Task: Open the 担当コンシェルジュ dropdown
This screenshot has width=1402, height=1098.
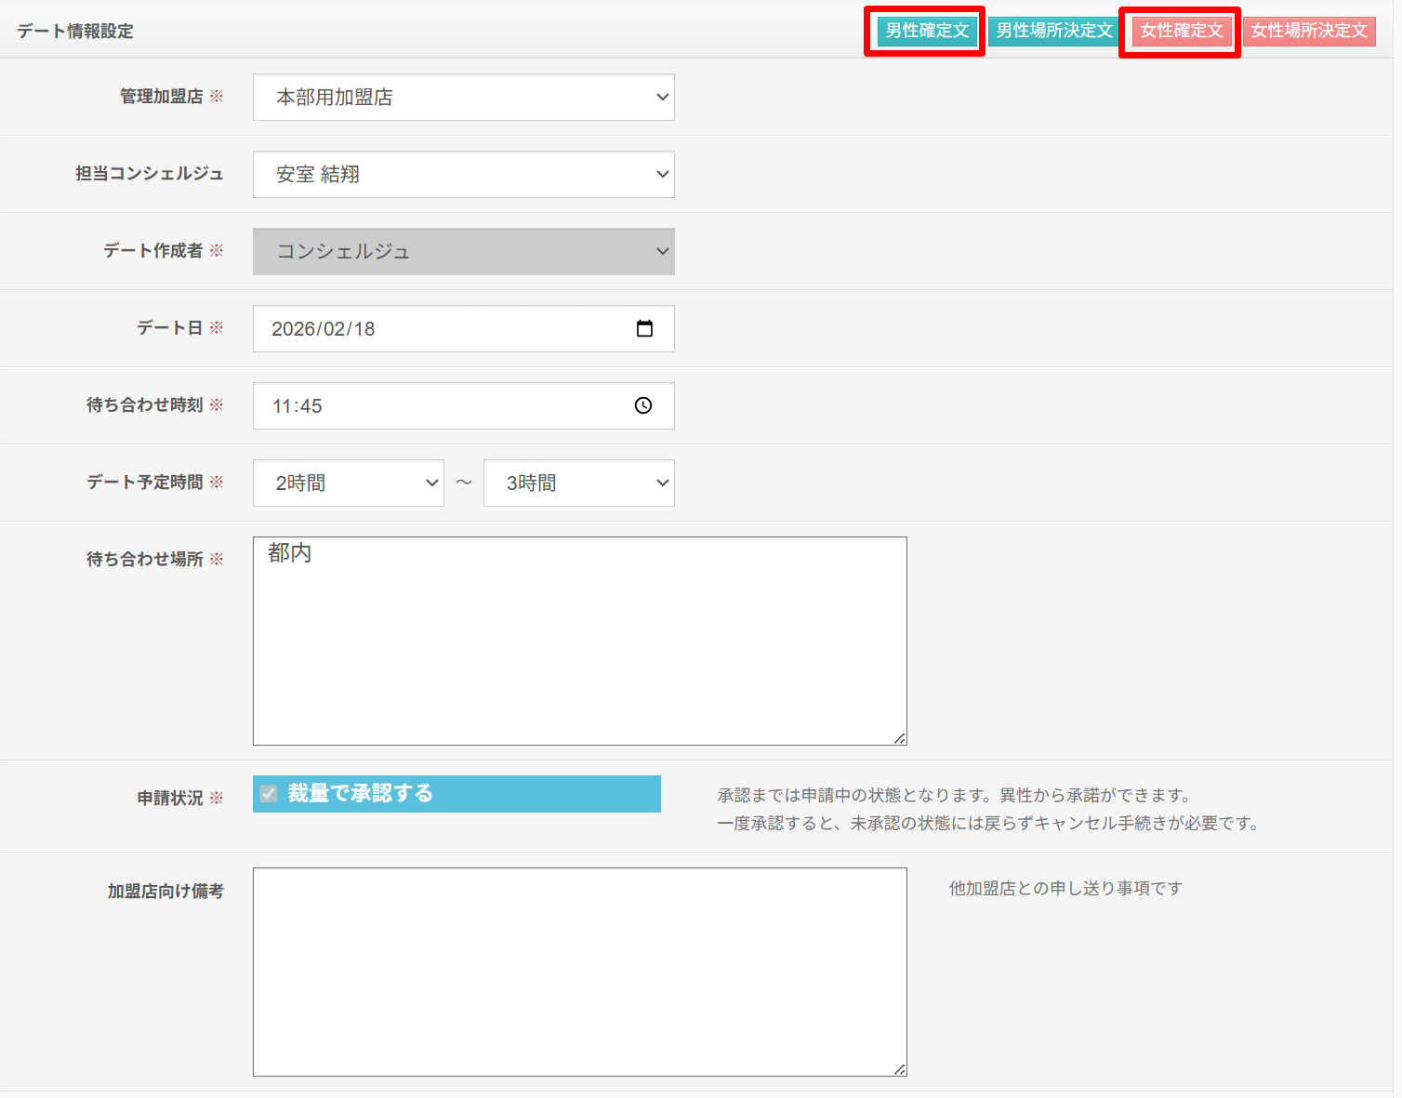Action: coord(463,175)
